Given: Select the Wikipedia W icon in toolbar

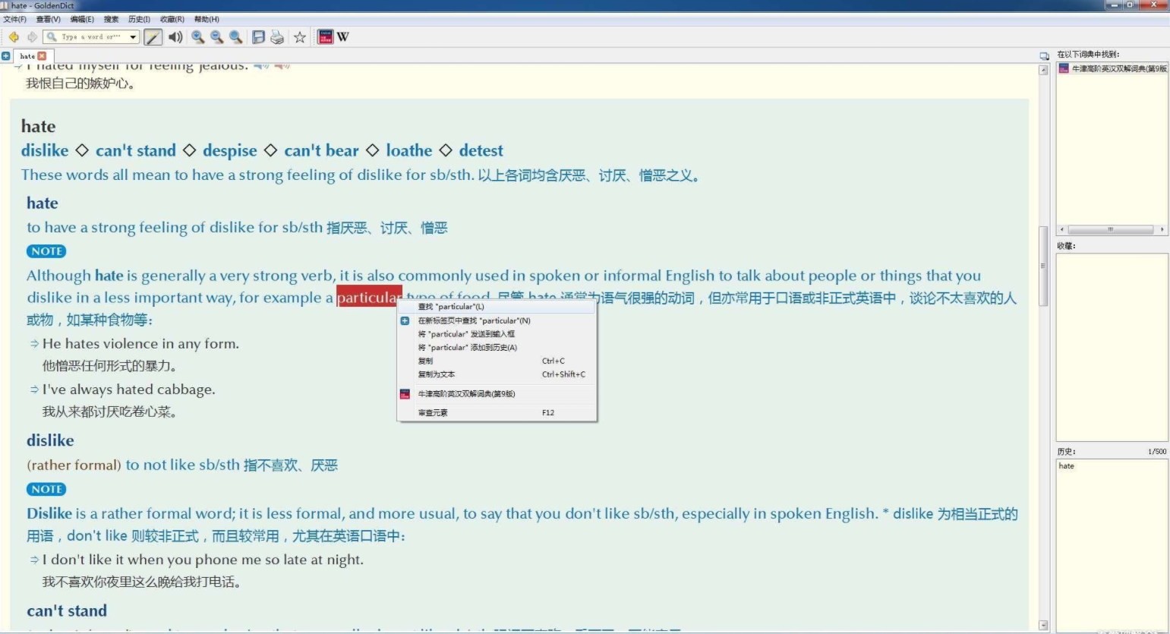Looking at the screenshot, I should [343, 36].
